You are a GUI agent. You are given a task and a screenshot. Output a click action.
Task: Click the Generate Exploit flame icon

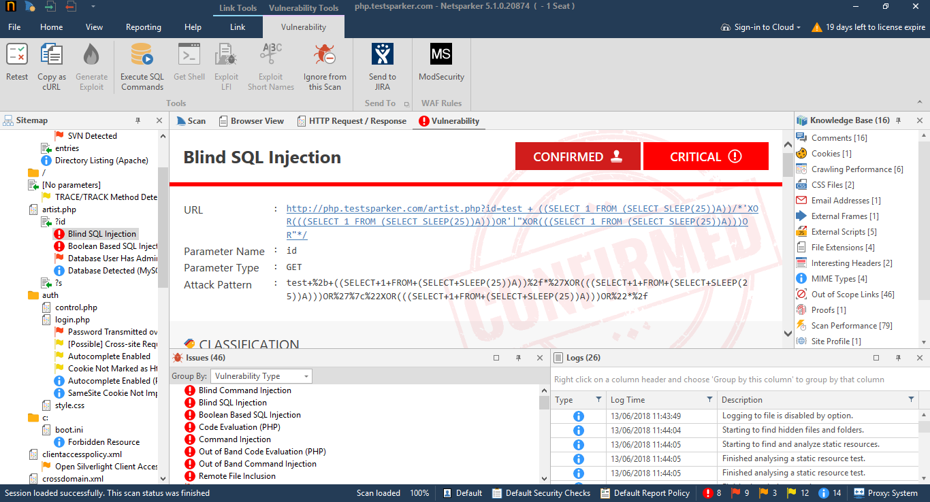tap(91, 54)
